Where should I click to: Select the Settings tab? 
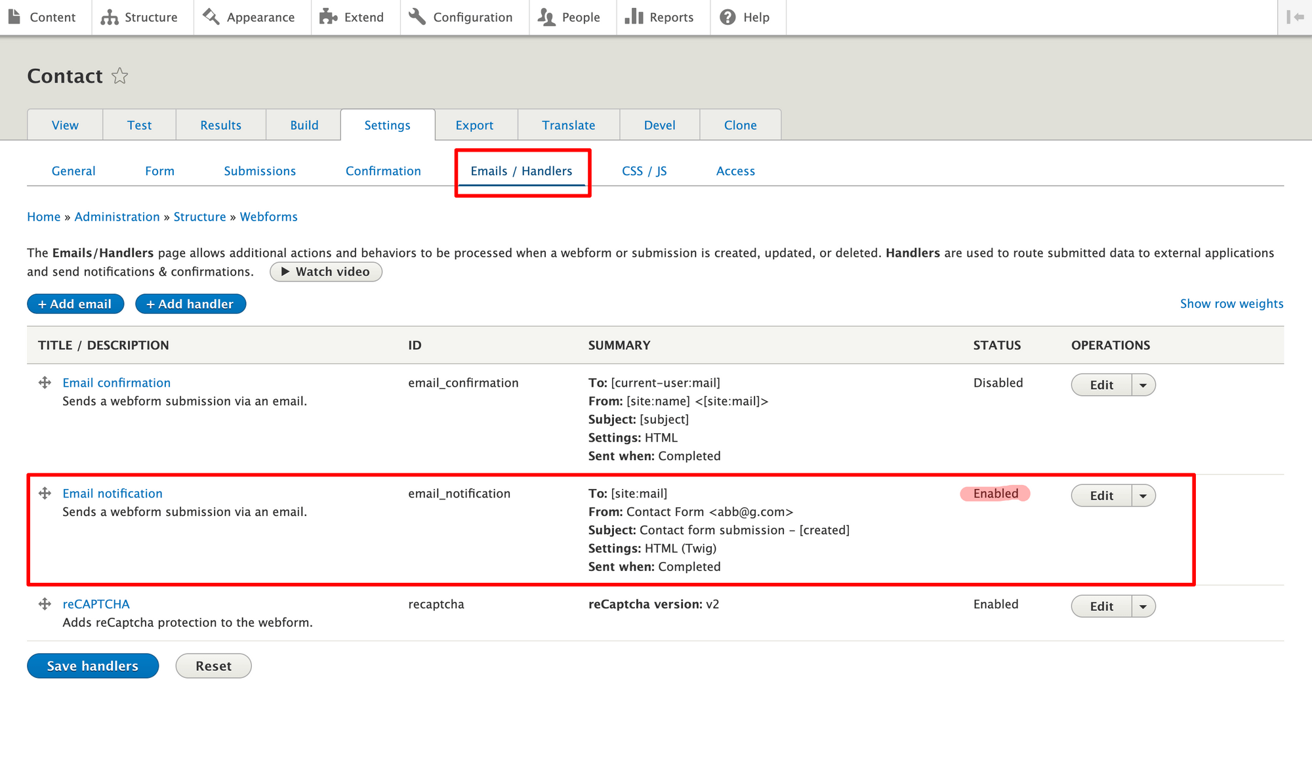387,125
